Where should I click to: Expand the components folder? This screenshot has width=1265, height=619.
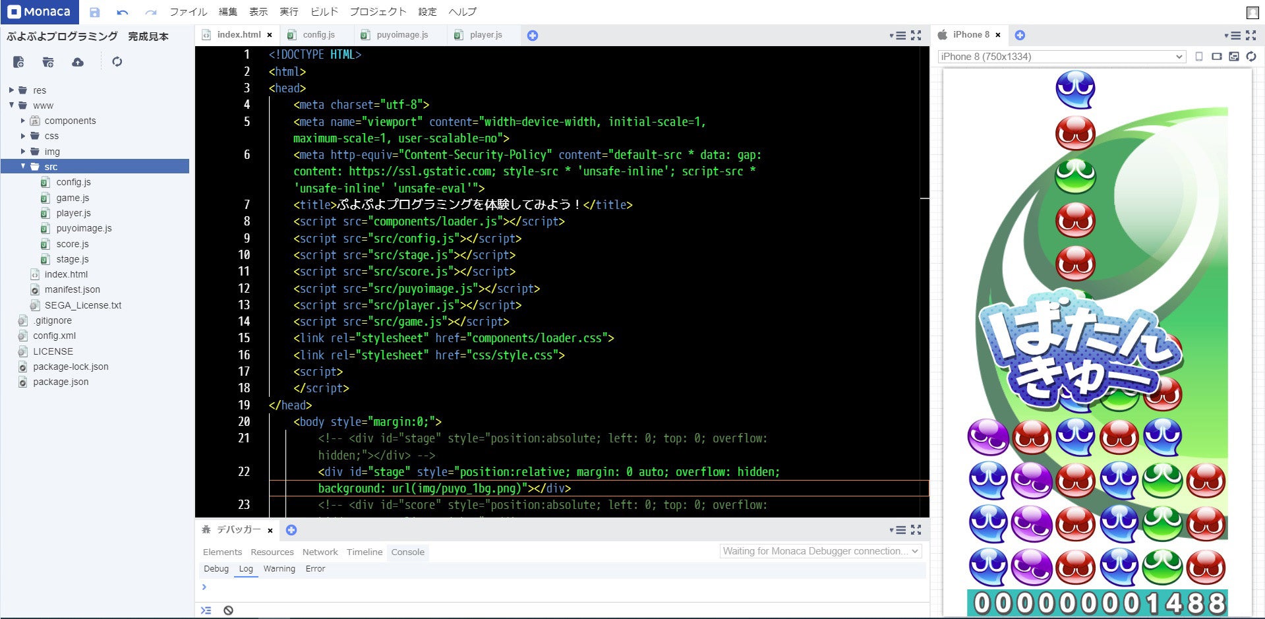tap(23, 121)
